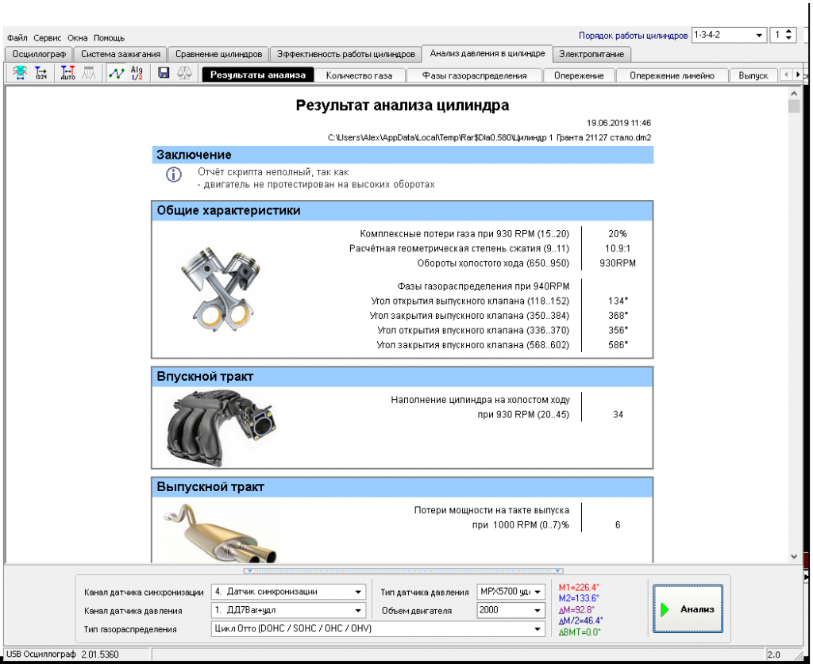This screenshot has width=813, height=664.
Task: Click the Анализ button
Action: coord(688,609)
